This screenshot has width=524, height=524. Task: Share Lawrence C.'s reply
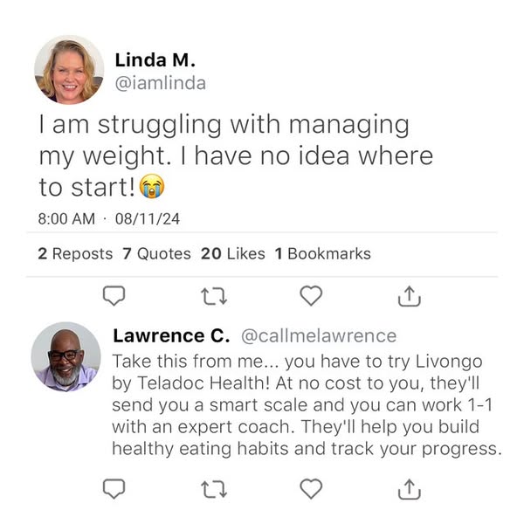[x=409, y=489]
